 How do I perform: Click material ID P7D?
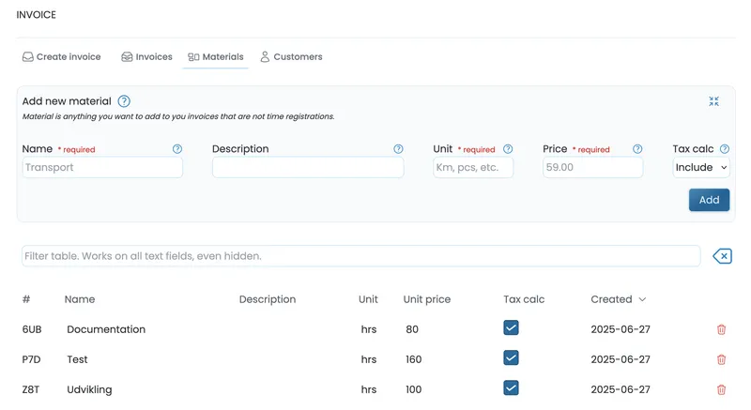click(x=31, y=359)
